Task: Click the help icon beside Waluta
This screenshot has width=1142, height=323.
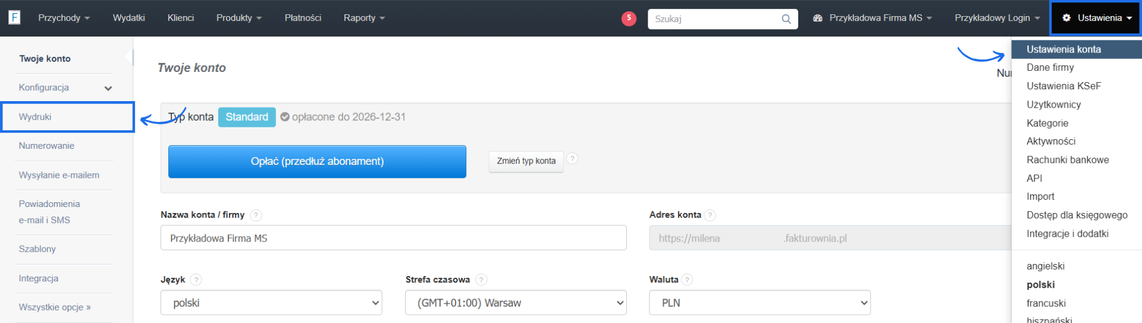Action: (687, 280)
